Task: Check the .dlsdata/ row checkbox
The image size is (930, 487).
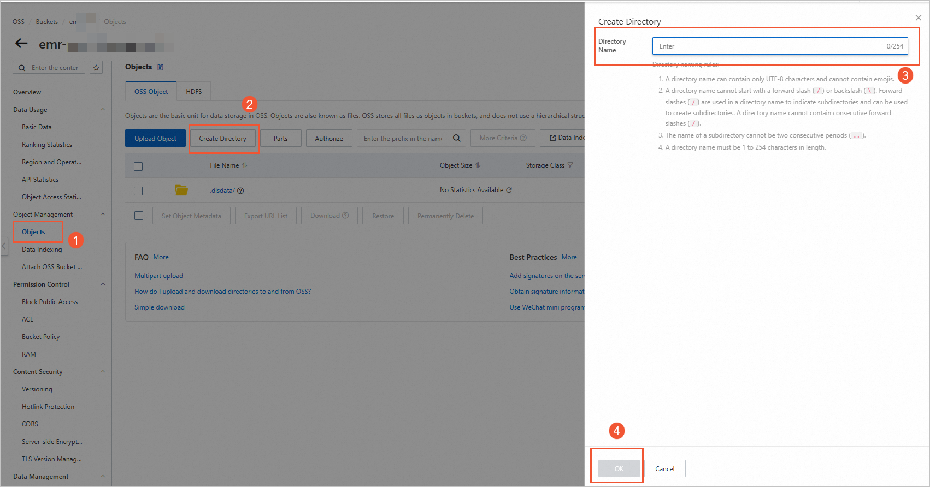Action: pyautogui.click(x=138, y=191)
